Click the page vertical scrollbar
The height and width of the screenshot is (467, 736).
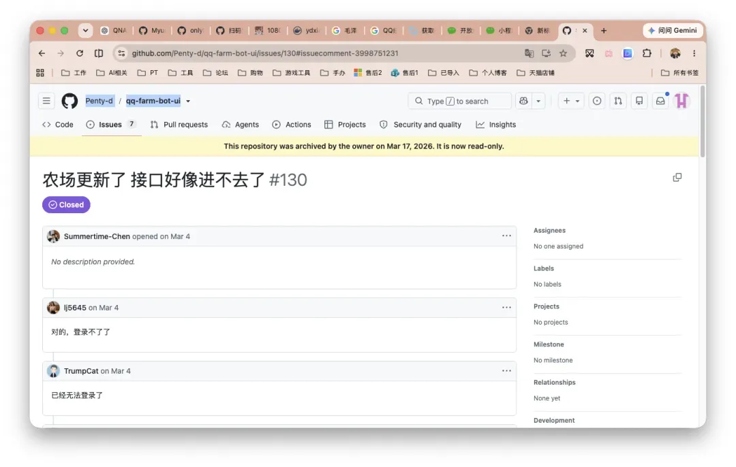pos(702,122)
